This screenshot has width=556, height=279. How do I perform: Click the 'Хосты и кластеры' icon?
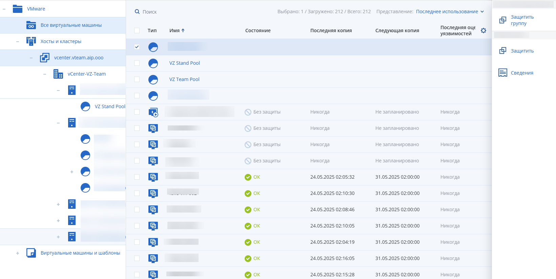pyautogui.click(x=31, y=41)
